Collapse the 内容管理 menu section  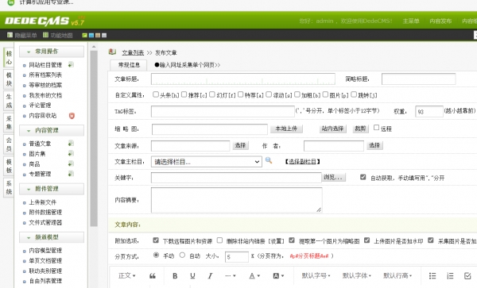pos(52,130)
